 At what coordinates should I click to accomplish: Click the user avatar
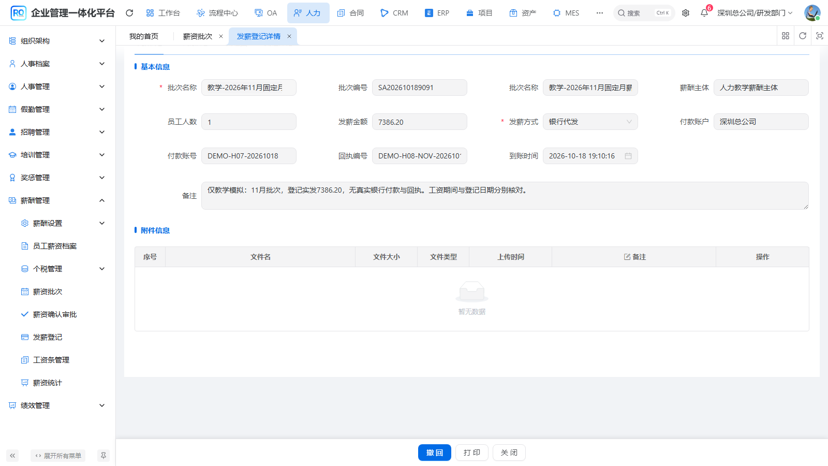click(812, 13)
